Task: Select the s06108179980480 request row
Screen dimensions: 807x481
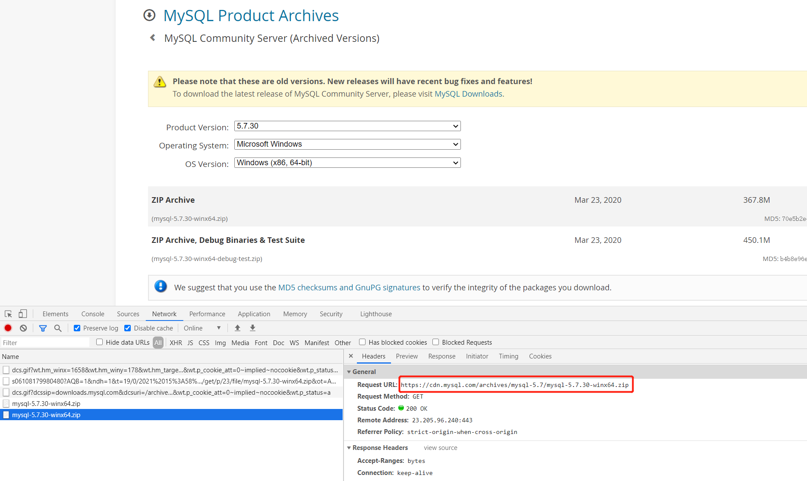Action: pyautogui.click(x=171, y=381)
